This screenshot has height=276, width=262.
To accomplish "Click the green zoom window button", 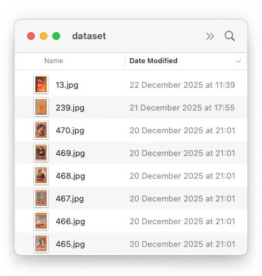I will click(56, 36).
